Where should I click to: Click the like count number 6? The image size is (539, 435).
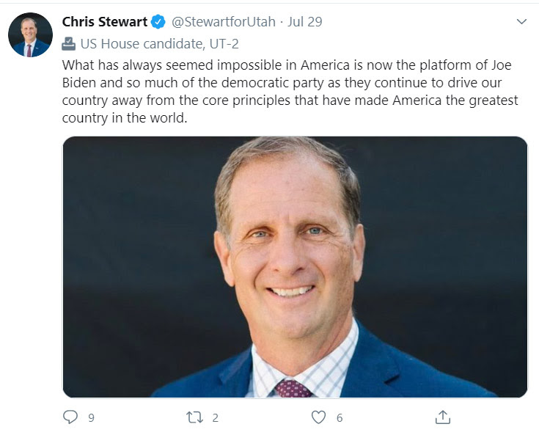pos(339,418)
